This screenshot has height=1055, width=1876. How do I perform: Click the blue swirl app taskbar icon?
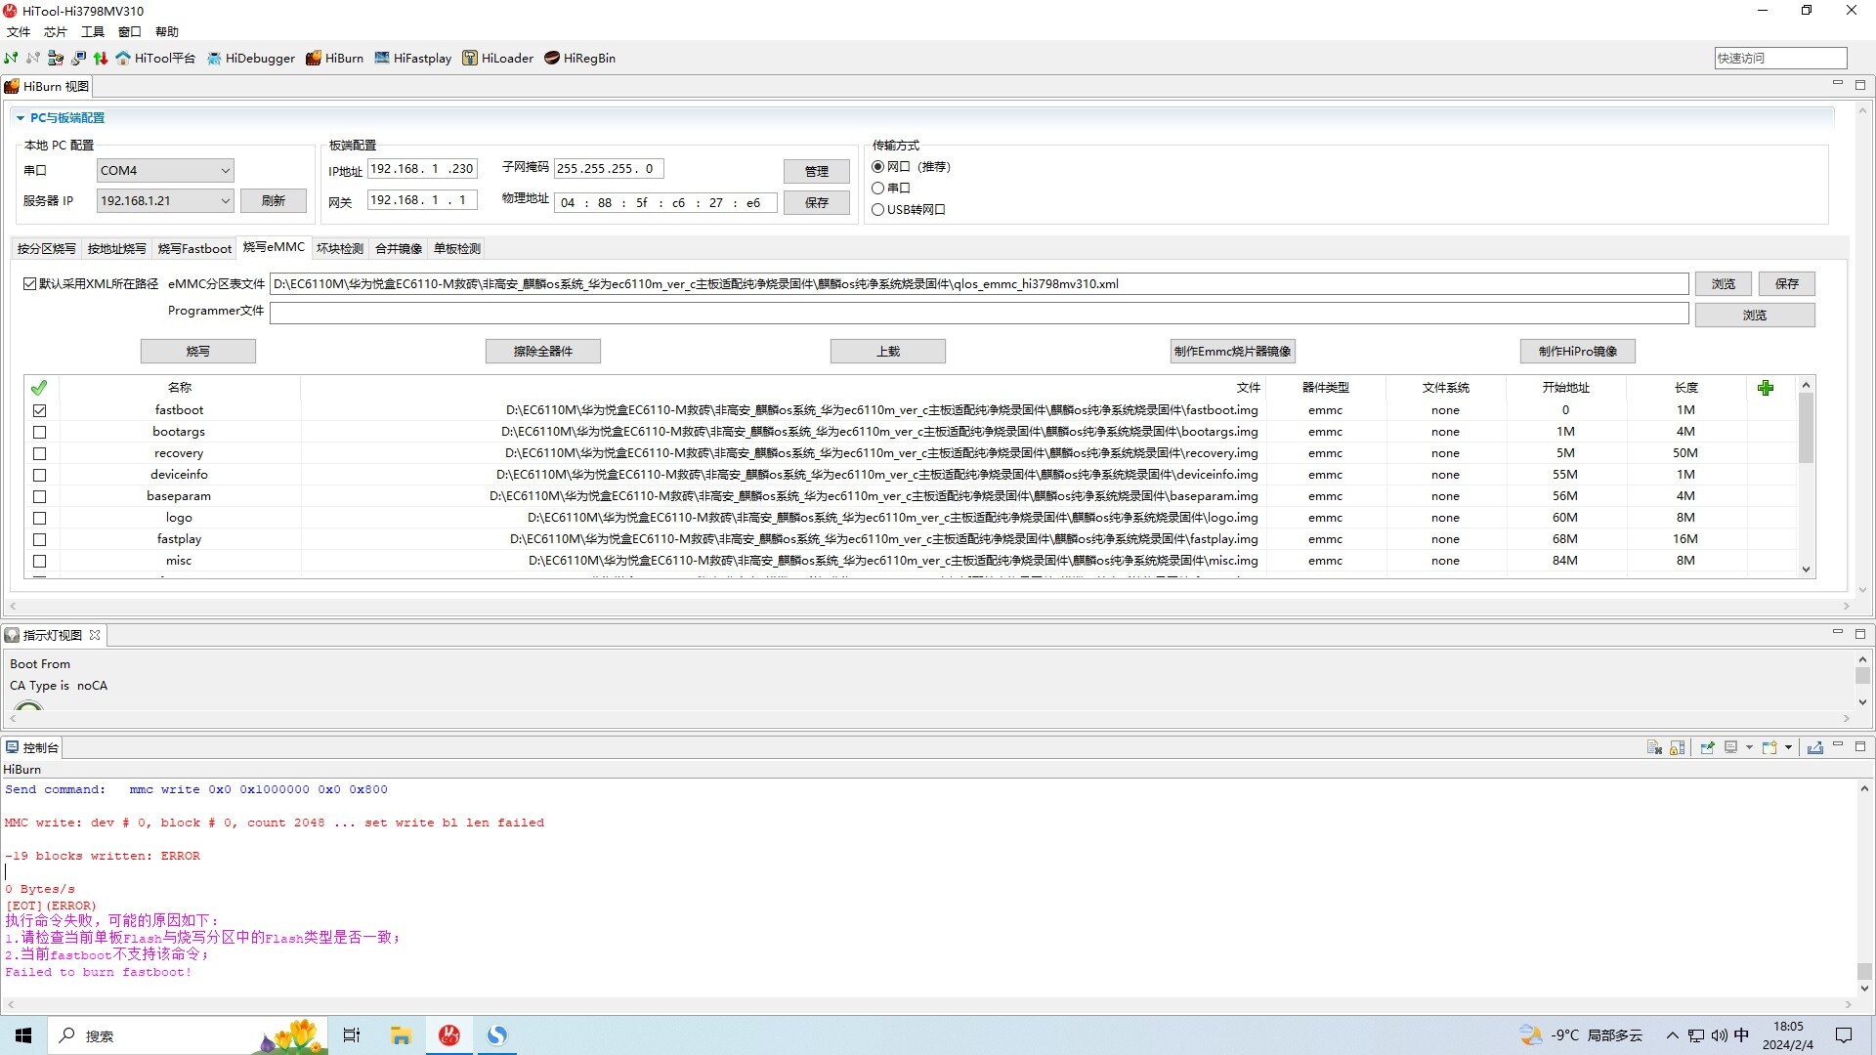(x=497, y=1035)
